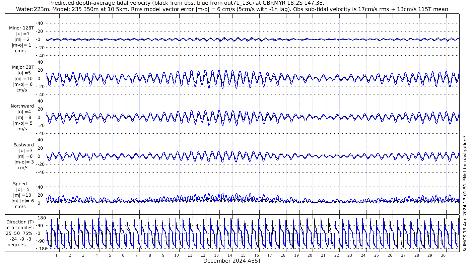The height and width of the screenshot is (268, 469).
Task: Click the '|m| =8' value under Northward
Action: coord(23,117)
